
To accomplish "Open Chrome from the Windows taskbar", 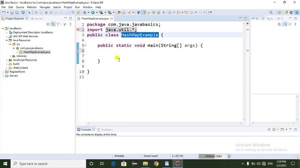I will 156,164.
